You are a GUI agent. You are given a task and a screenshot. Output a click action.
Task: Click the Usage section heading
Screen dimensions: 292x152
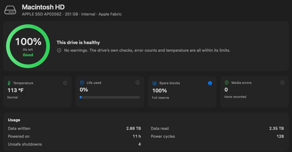click(14, 120)
